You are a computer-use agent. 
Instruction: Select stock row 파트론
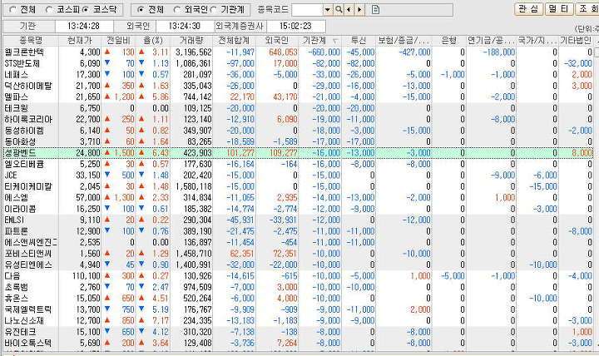coord(298,231)
